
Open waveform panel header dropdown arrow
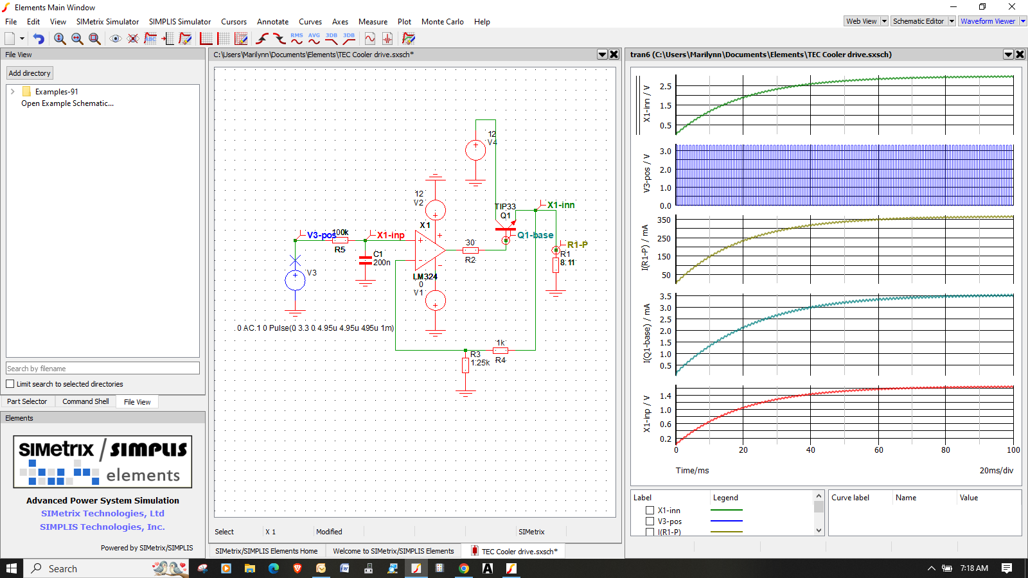(1008, 55)
